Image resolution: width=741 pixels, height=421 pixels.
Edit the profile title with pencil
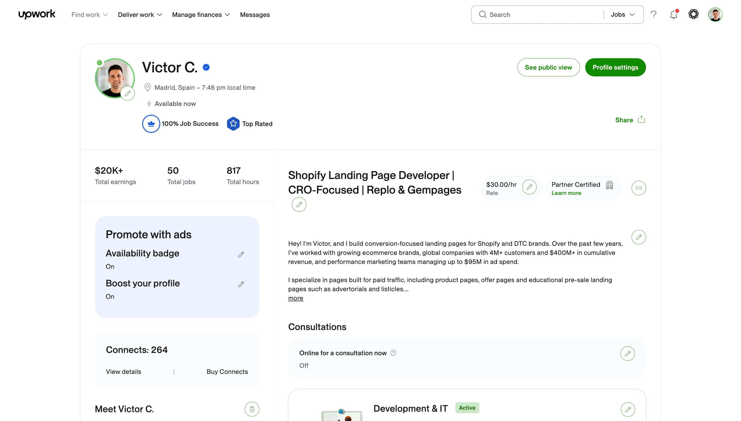(x=299, y=204)
